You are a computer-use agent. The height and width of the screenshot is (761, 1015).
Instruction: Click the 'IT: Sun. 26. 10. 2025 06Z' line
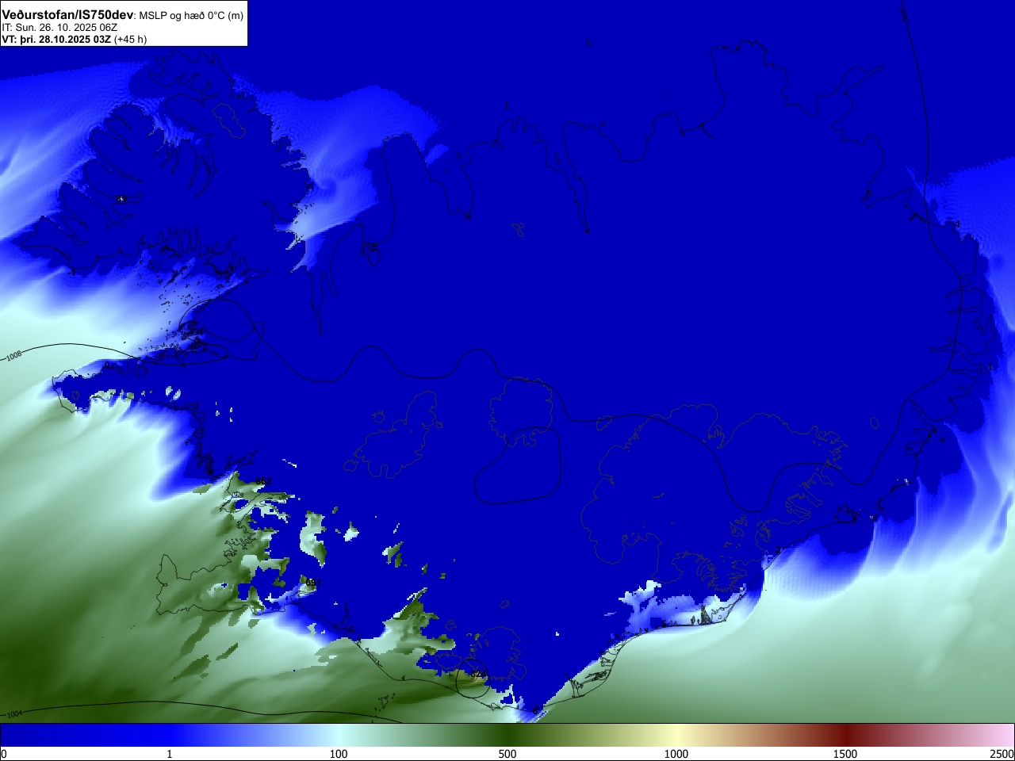point(59,28)
